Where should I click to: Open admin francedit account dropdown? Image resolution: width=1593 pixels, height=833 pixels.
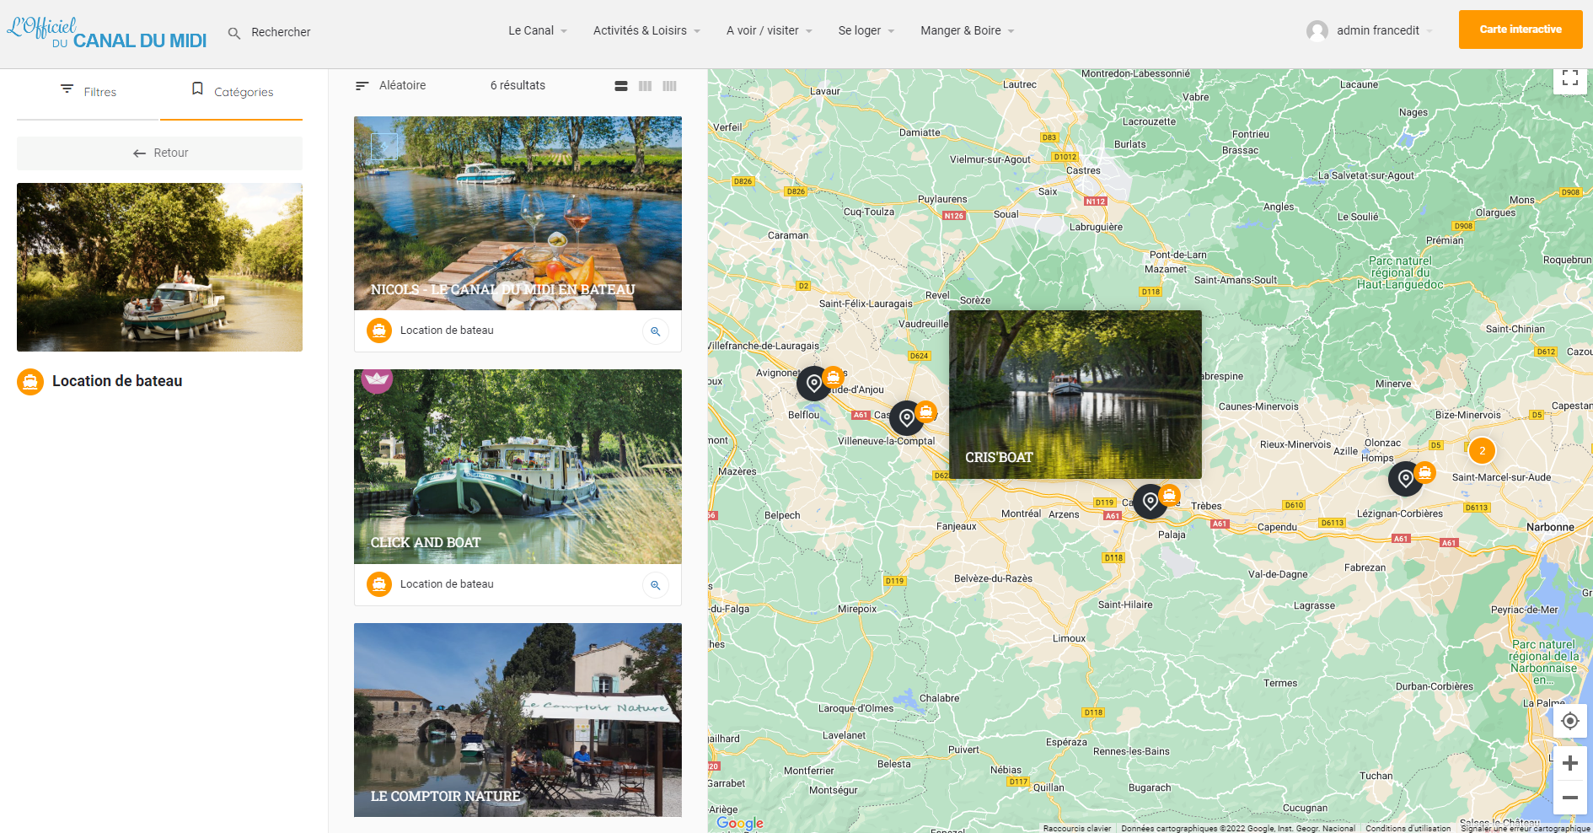point(1370,30)
